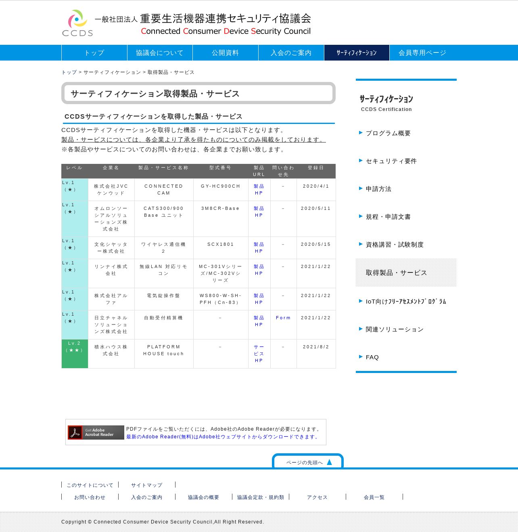Viewport: 518px width, 532px height.
Task: Click the latest Adobe Reader download link
Action: pyautogui.click(x=223, y=437)
